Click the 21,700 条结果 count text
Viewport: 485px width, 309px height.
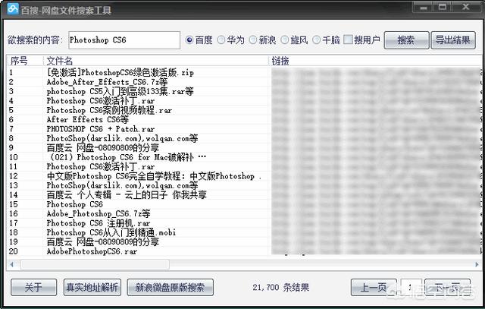(x=281, y=288)
